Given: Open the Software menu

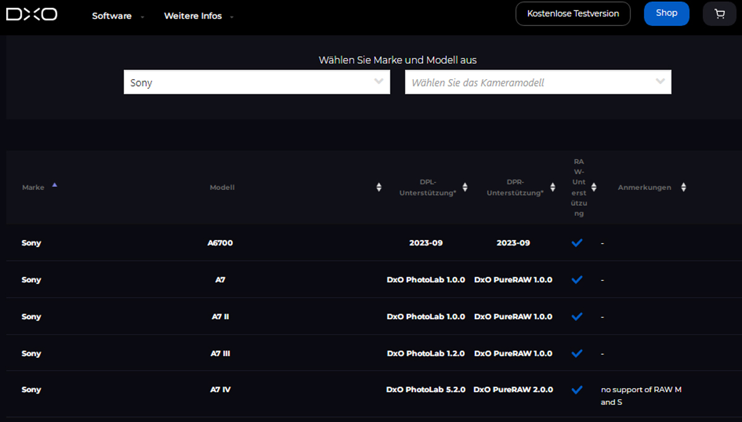Looking at the screenshot, I should pyautogui.click(x=117, y=16).
